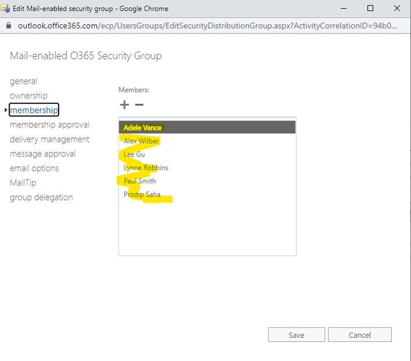The height and width of the screenshot is (361, 411).
Task: Select the membership section
Action: point(34,110)
